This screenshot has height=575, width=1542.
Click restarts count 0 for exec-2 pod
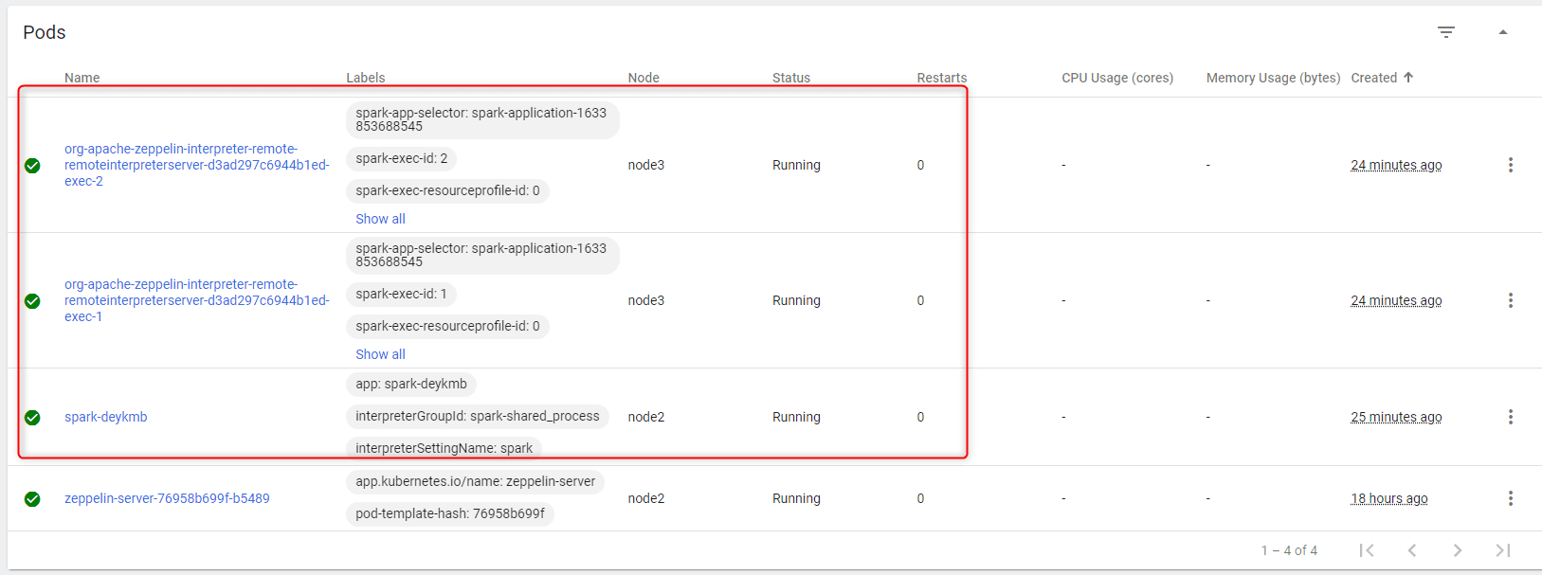920,165
